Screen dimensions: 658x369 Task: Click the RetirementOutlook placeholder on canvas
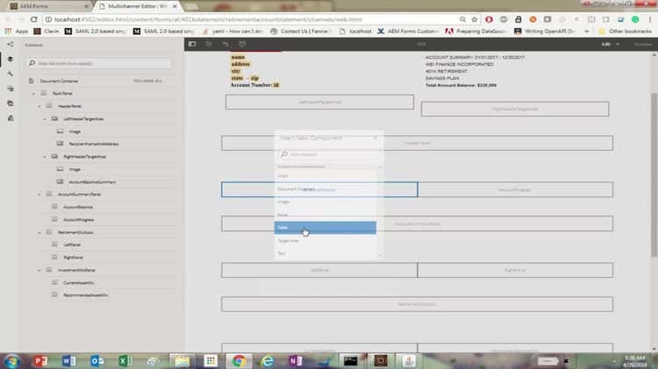click(x=417, y=304)
